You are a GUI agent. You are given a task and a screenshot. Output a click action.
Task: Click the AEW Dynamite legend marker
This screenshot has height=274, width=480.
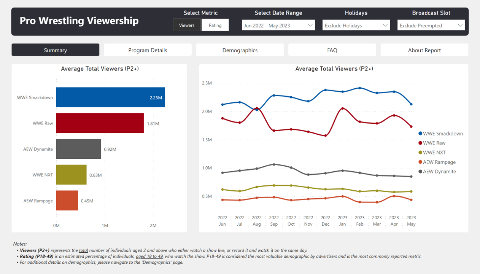point(420,172)
